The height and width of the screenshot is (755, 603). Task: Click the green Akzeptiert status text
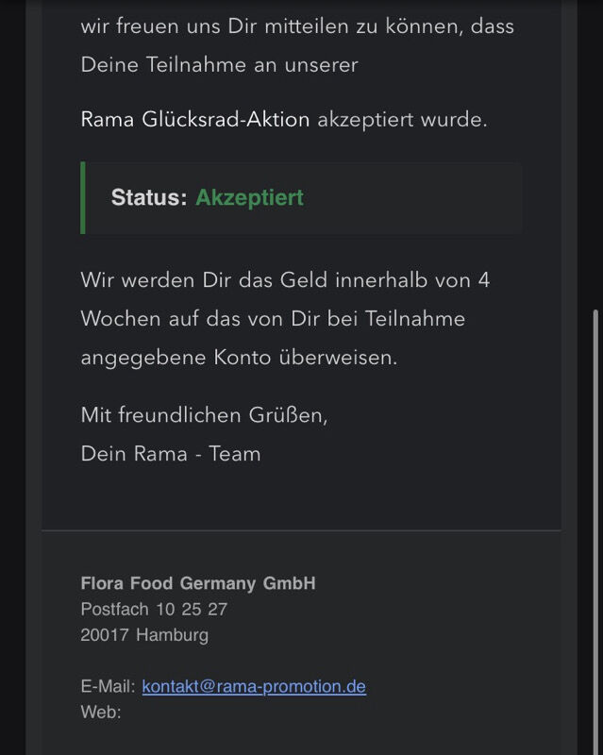pyautogui.click(x=249, y=197)
